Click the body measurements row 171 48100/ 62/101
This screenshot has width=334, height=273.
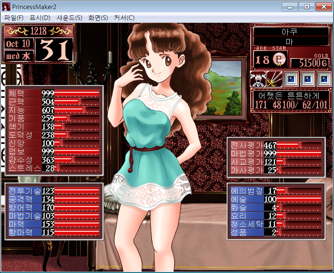click(x=290, y=105)
